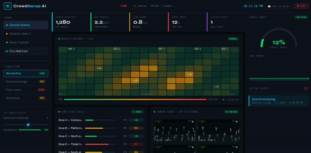Click the CRIT badge for Zone D

pos(136,144)
